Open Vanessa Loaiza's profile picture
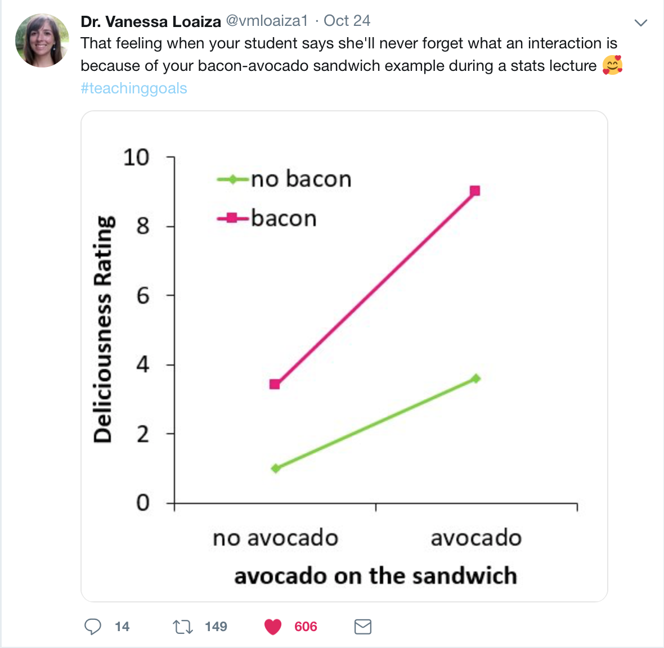The image size is (664, 648). 42,40
